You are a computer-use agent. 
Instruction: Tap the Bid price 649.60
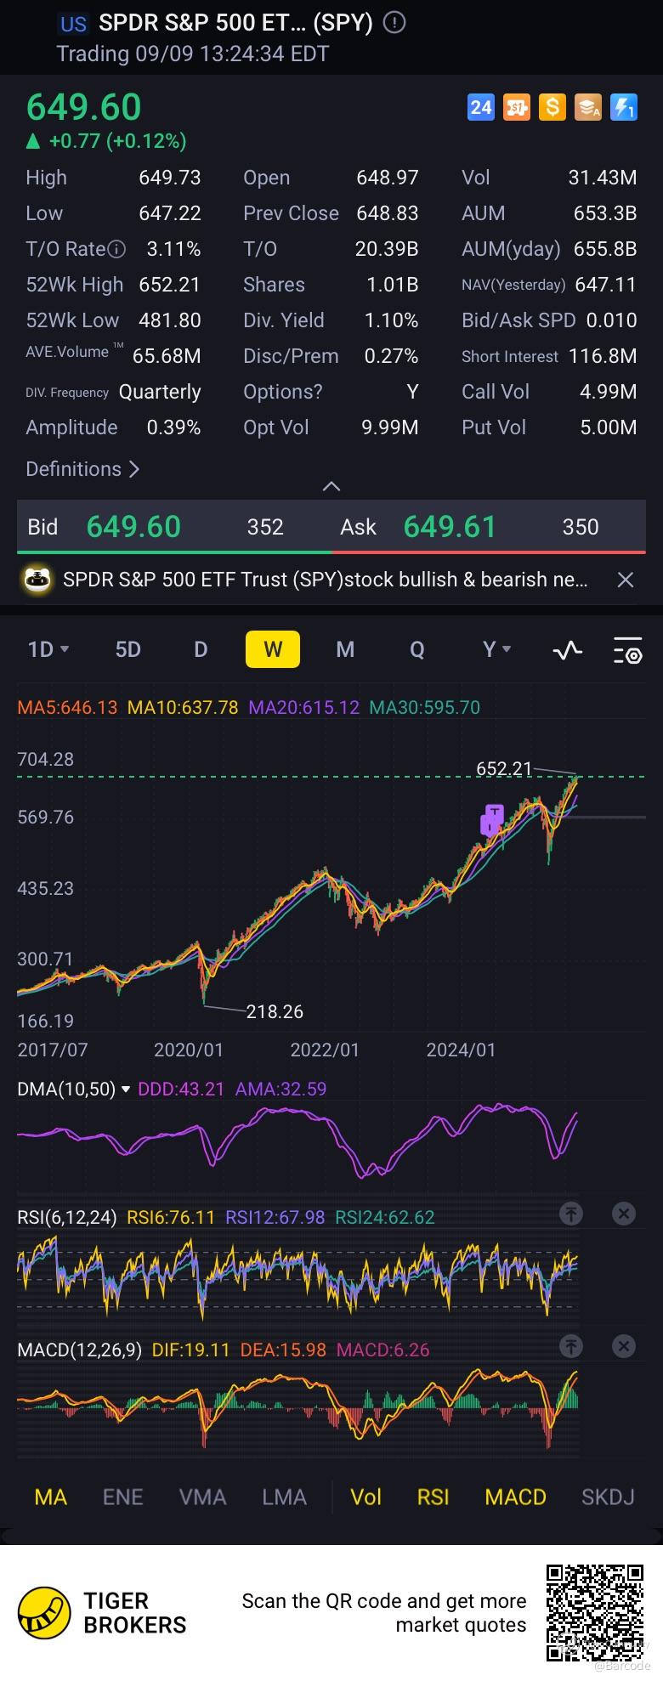coord(133,527)
